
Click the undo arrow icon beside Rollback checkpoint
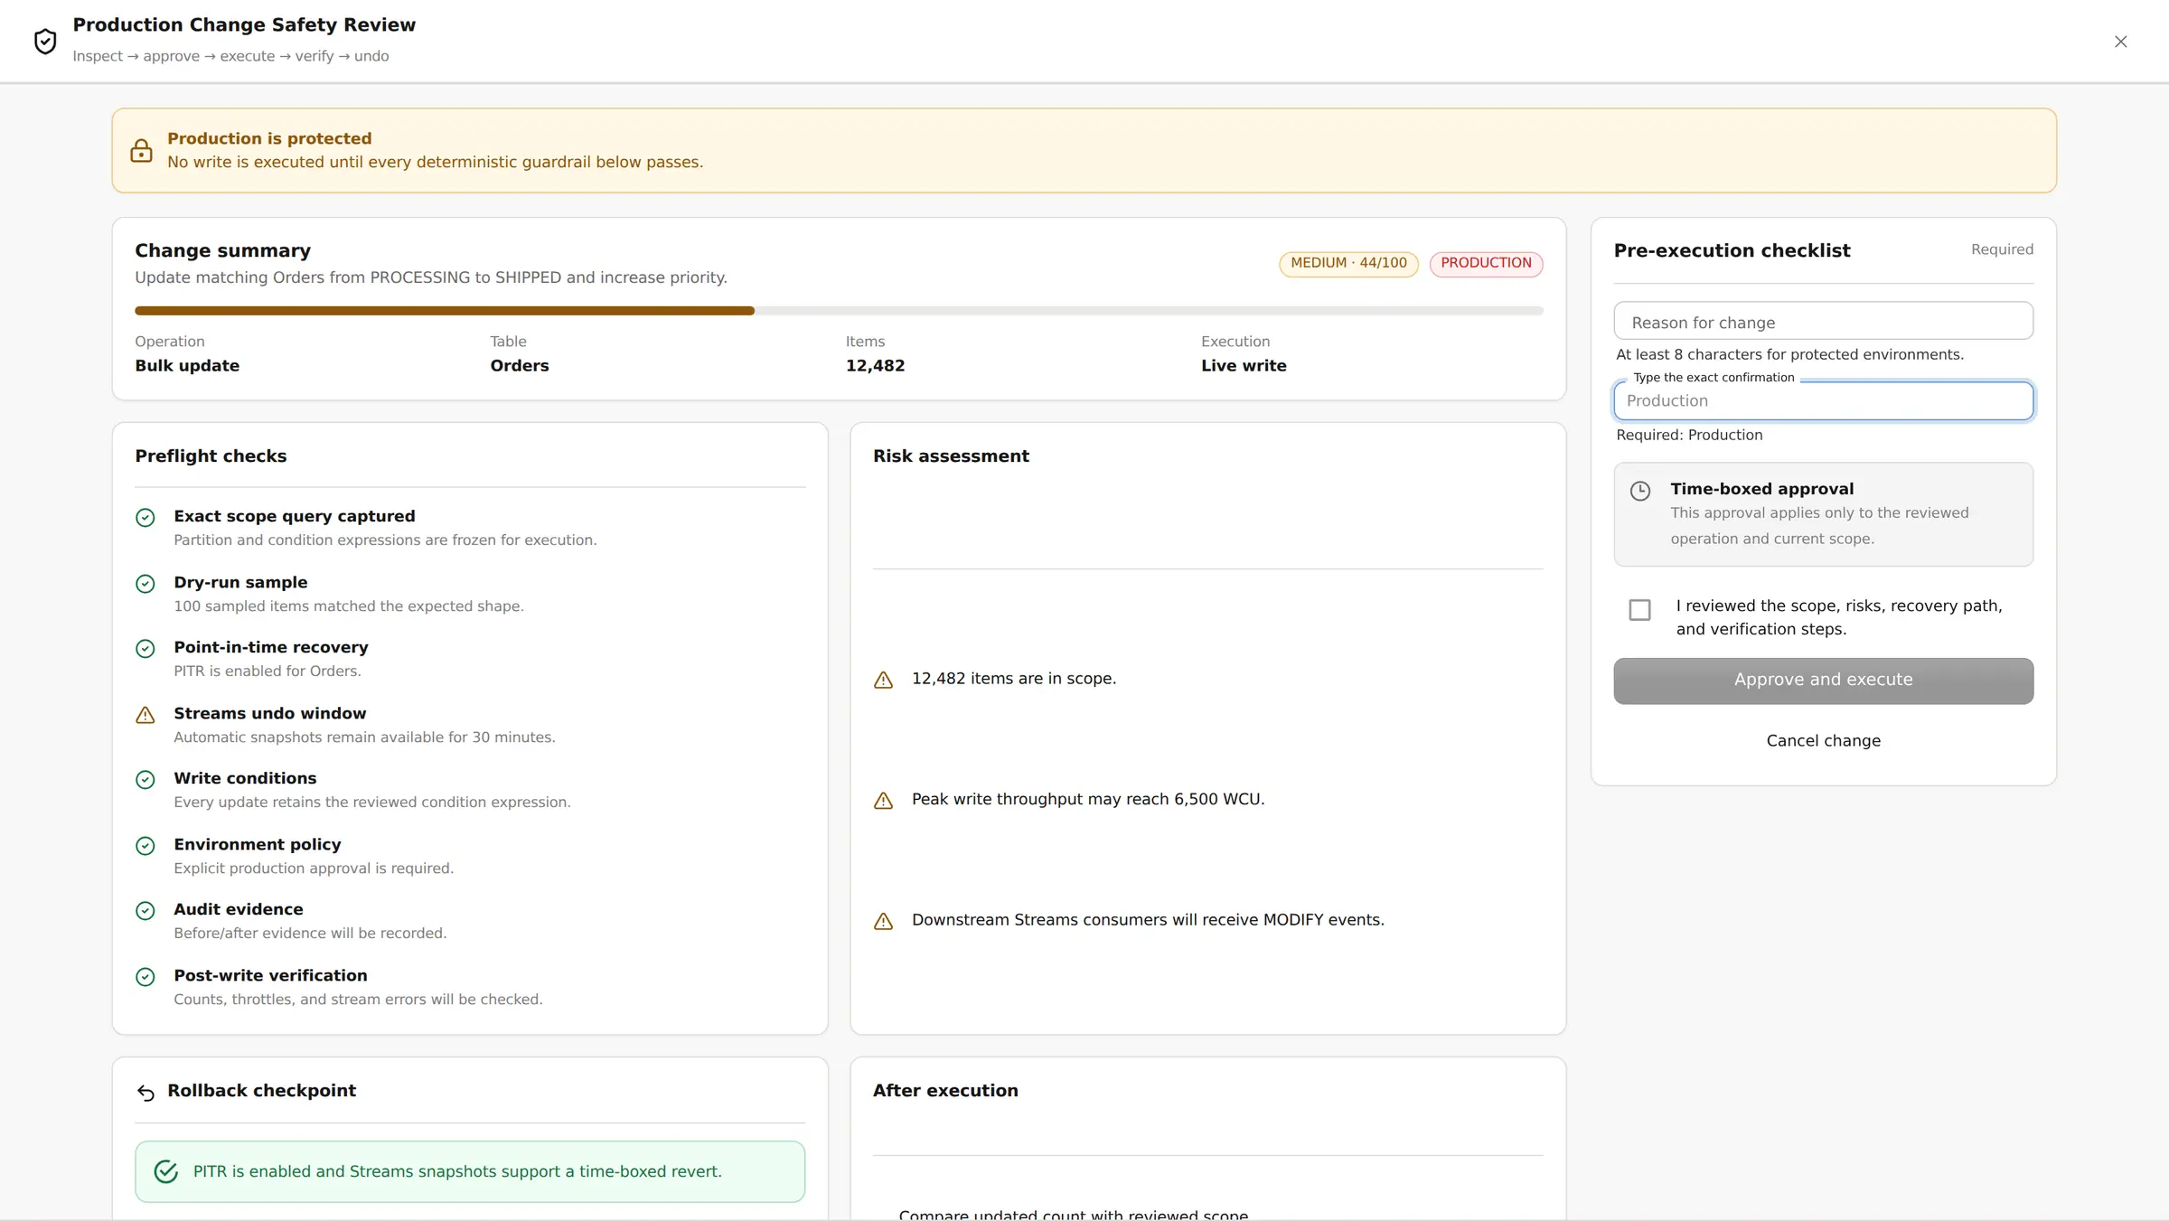point(146,1093)
